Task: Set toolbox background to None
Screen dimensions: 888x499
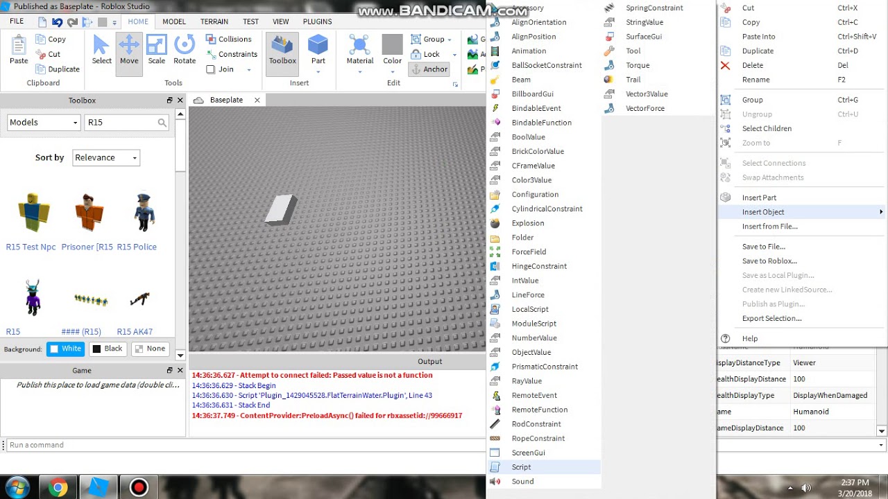Action: (150, 349)
